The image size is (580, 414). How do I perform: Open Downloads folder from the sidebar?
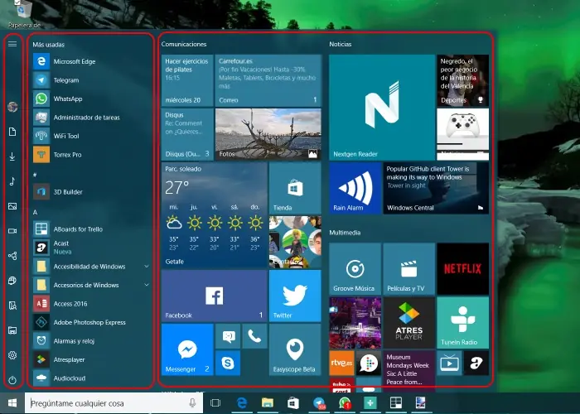click(12, 156)
